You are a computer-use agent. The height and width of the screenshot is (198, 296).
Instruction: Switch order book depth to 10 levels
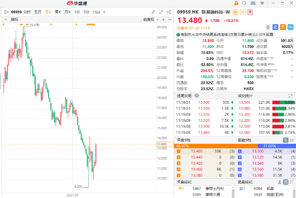(292, 140)
